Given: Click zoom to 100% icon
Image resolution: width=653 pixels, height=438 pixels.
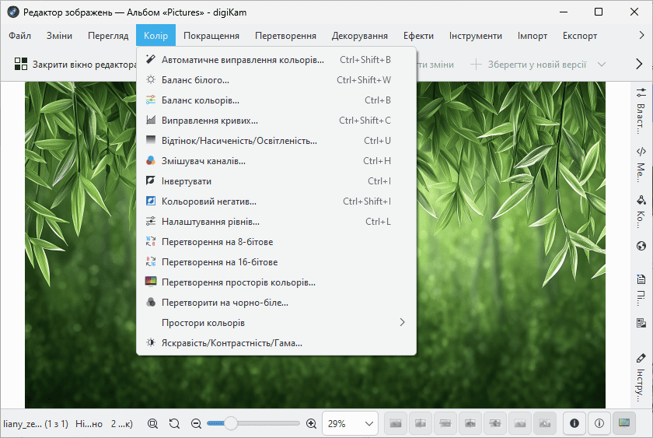Looking at the screenshot, I should [x=174, y=424].
